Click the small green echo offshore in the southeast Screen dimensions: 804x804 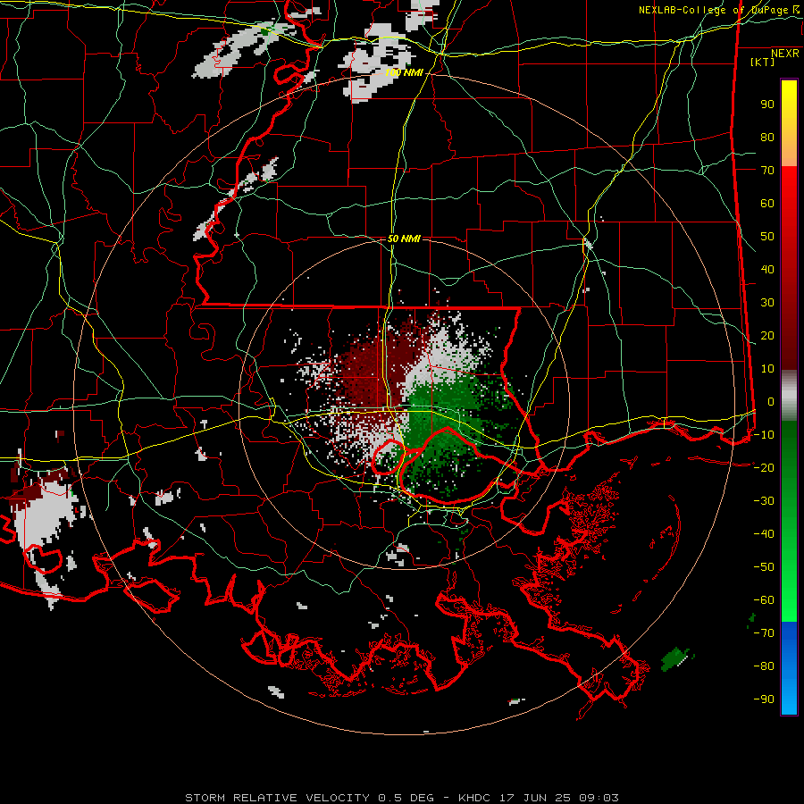(676, 658)
